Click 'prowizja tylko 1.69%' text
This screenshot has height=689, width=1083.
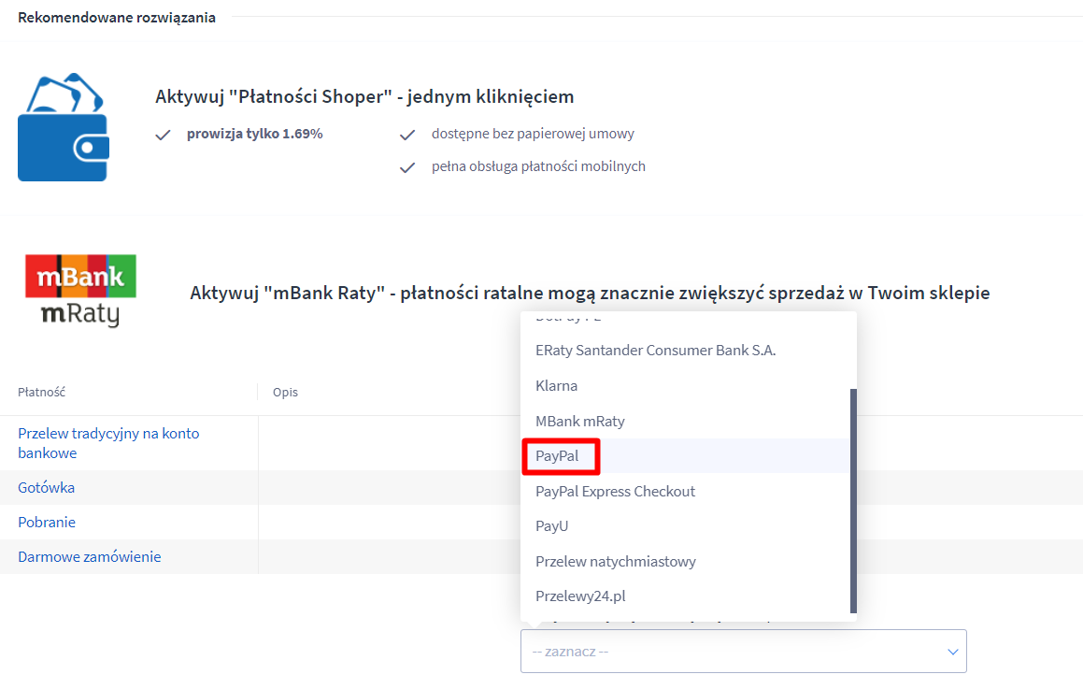[254, 134]
